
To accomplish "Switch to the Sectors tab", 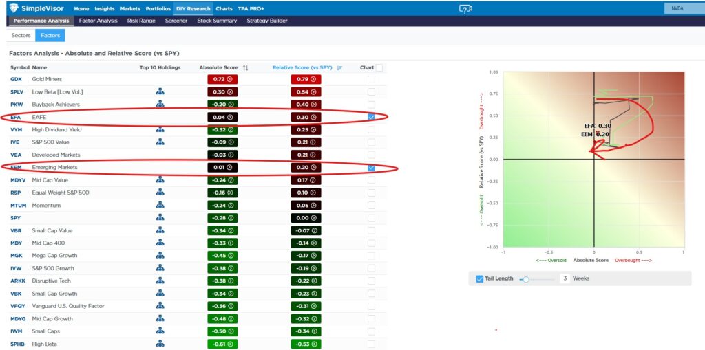I will pos(21,35).
